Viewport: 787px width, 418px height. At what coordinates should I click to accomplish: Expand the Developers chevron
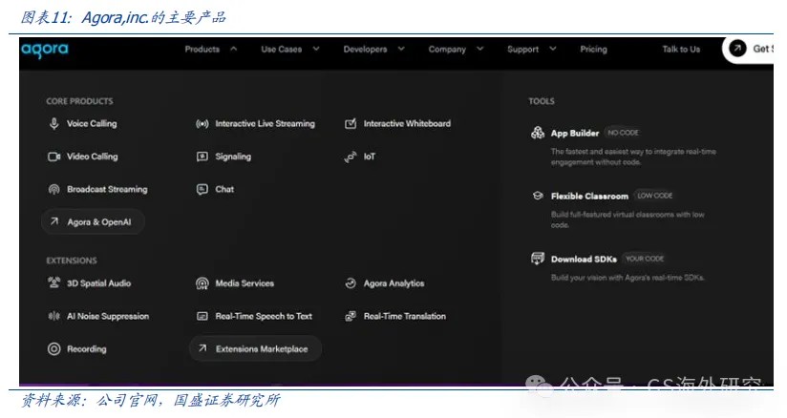click(x=401, y=49)
